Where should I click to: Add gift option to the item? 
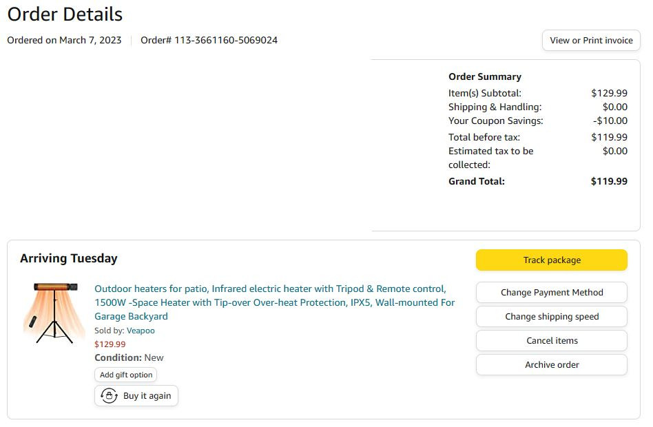(x=126, y=375)
